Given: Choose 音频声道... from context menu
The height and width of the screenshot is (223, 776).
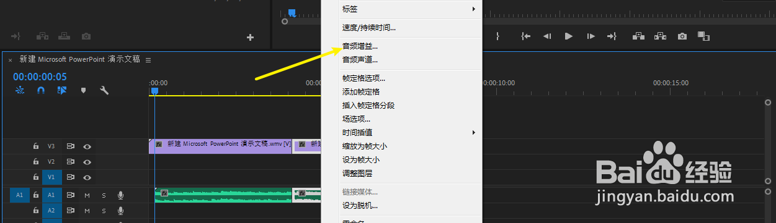Looking at the screenshot, I should click(x=401, y=60).
